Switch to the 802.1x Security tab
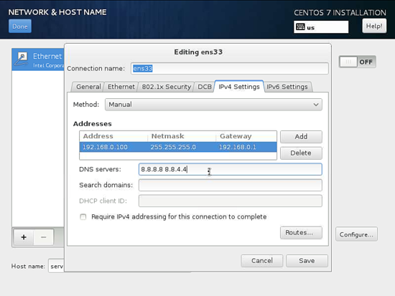The image size is (395, 296). pyautogui.click(x=167, y=87)
